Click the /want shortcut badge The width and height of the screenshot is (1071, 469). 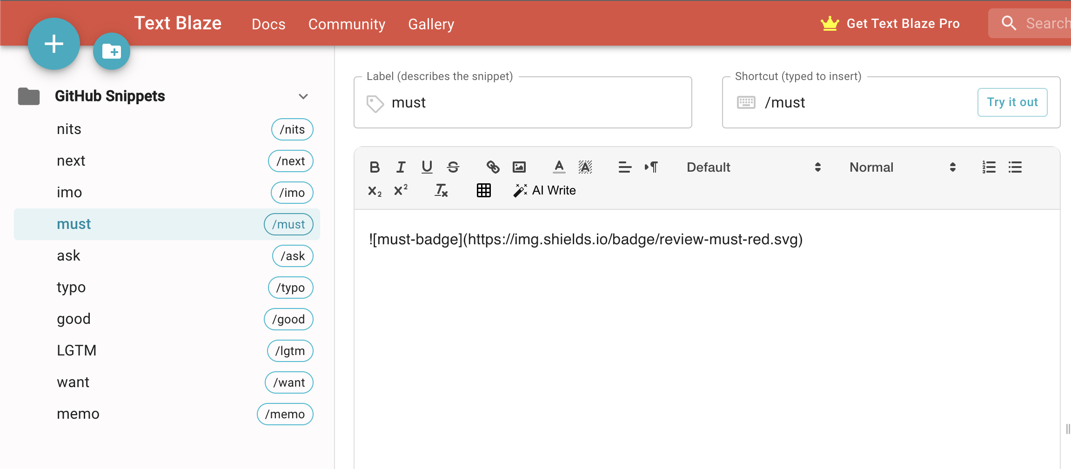[289, 382]
